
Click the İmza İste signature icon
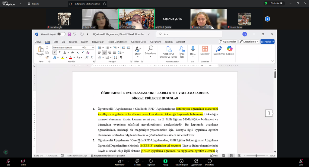[182, 50]
